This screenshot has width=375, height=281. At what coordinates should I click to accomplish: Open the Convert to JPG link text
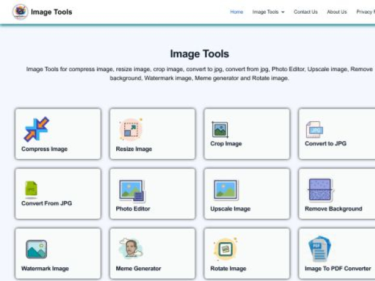[326, 144]
